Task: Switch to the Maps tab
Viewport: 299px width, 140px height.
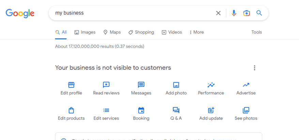Action: (112, 32)
